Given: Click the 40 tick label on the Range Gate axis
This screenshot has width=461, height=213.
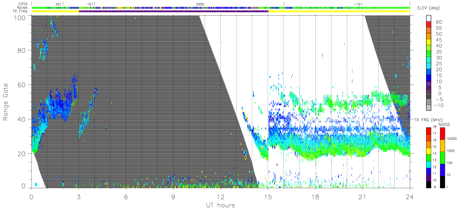Looking at the screenshot, I should (x=22, y=119).
